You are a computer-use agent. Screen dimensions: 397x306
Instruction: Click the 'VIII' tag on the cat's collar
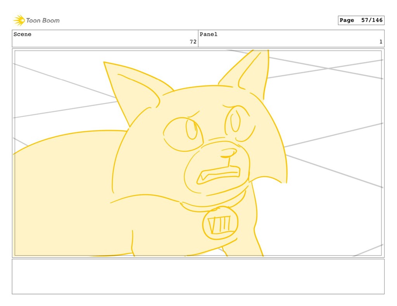click(x=220, y=223)
